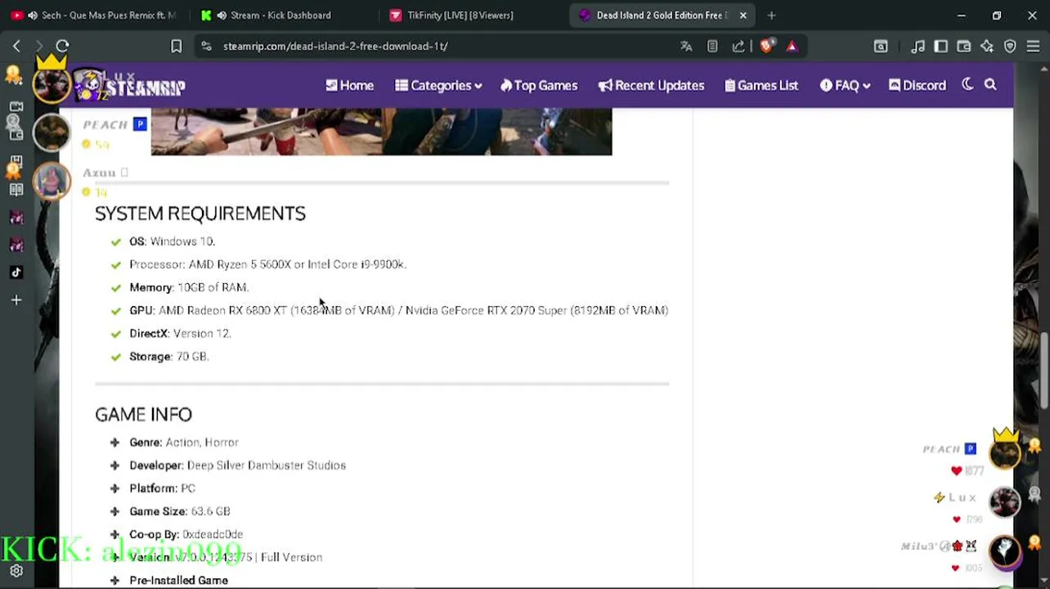Open the site search magnifier icon
Viewport: 1050px width, 589px height.
990,85
